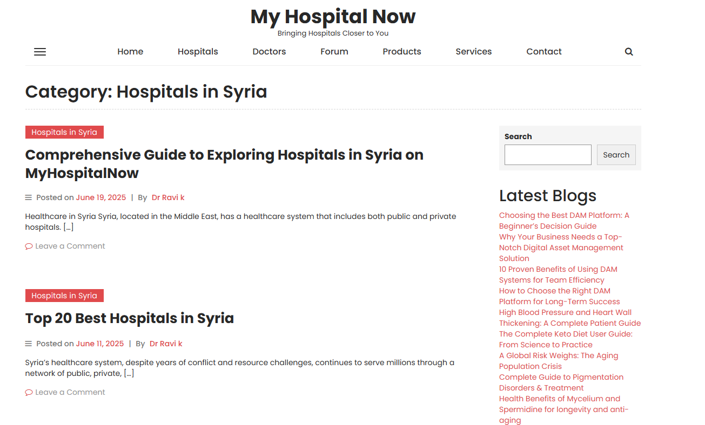Visit the My Hospital Now site title
Image resolution: width=705 pixels, height=425 pixels.
[332, 16]
